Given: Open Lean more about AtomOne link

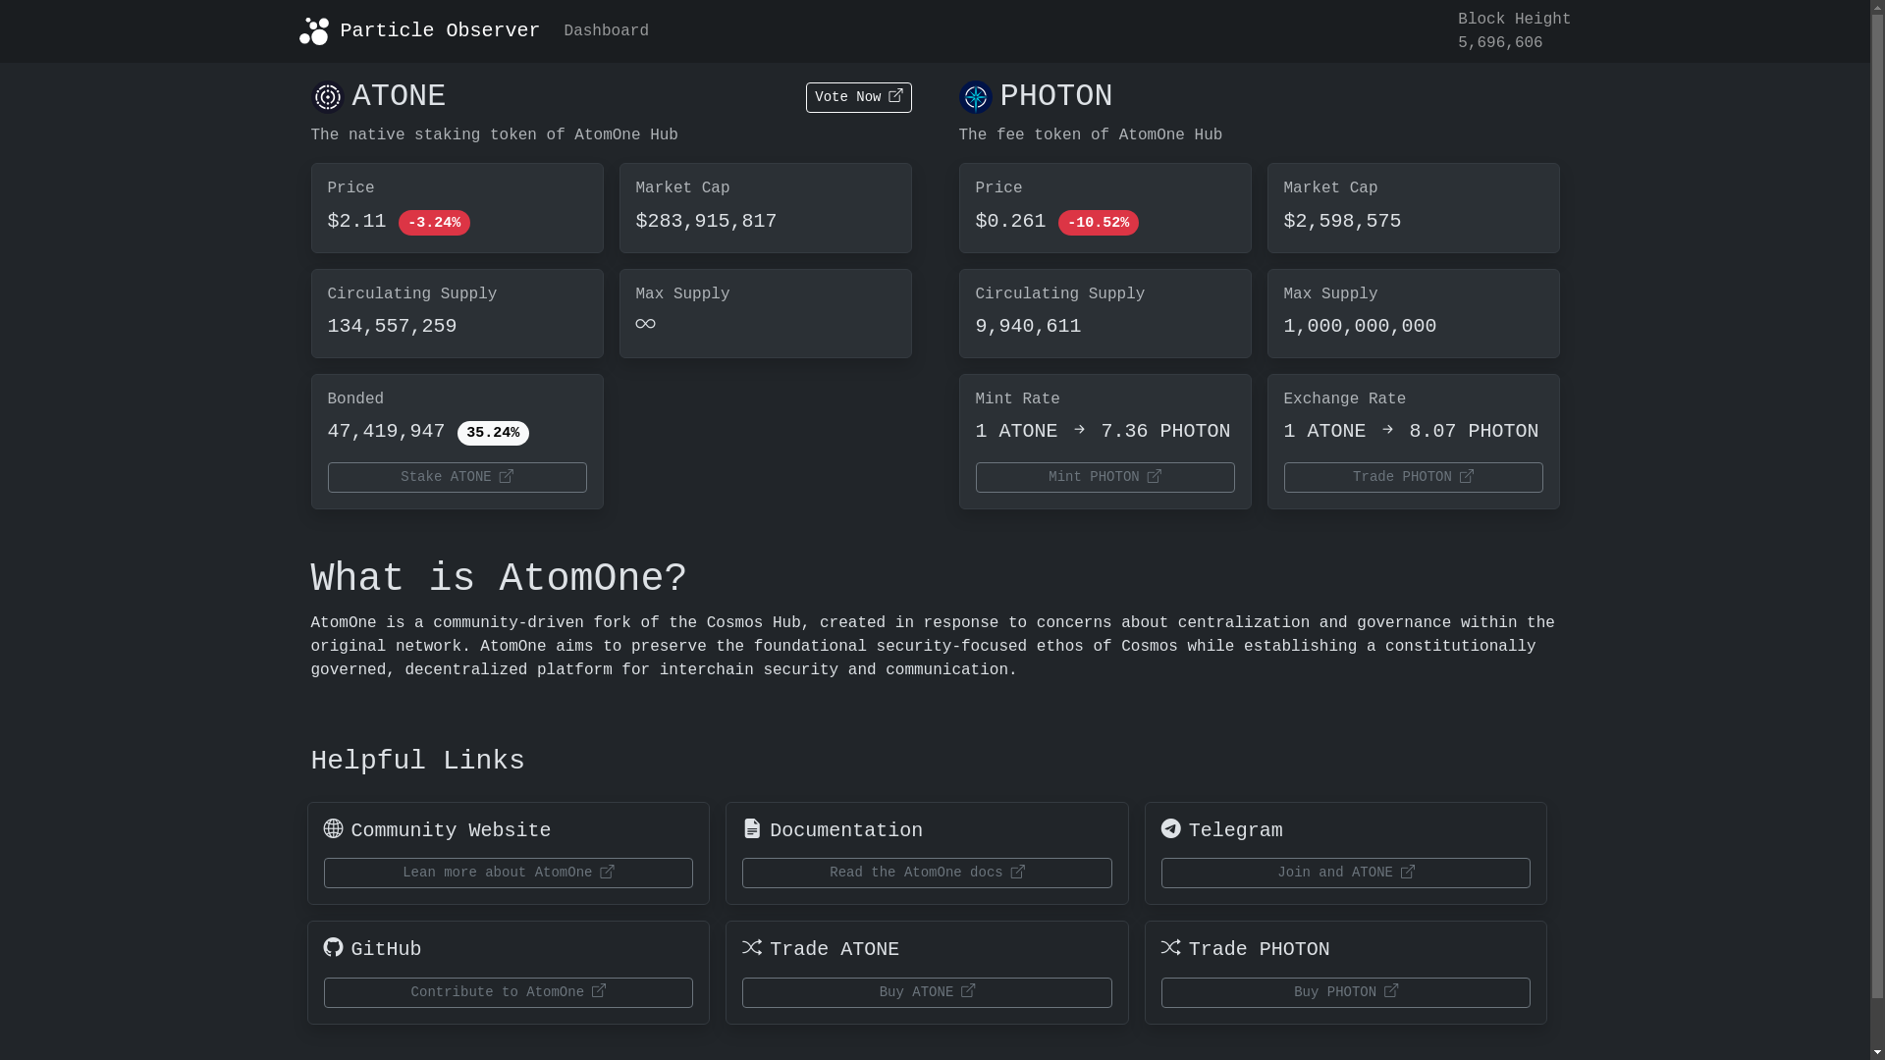Looking at the screenshot, I should [508, 873].
